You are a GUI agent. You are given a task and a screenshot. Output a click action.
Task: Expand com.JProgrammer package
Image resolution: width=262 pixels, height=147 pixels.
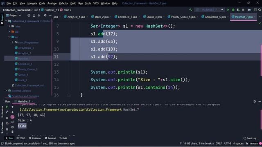click(13, 42)
